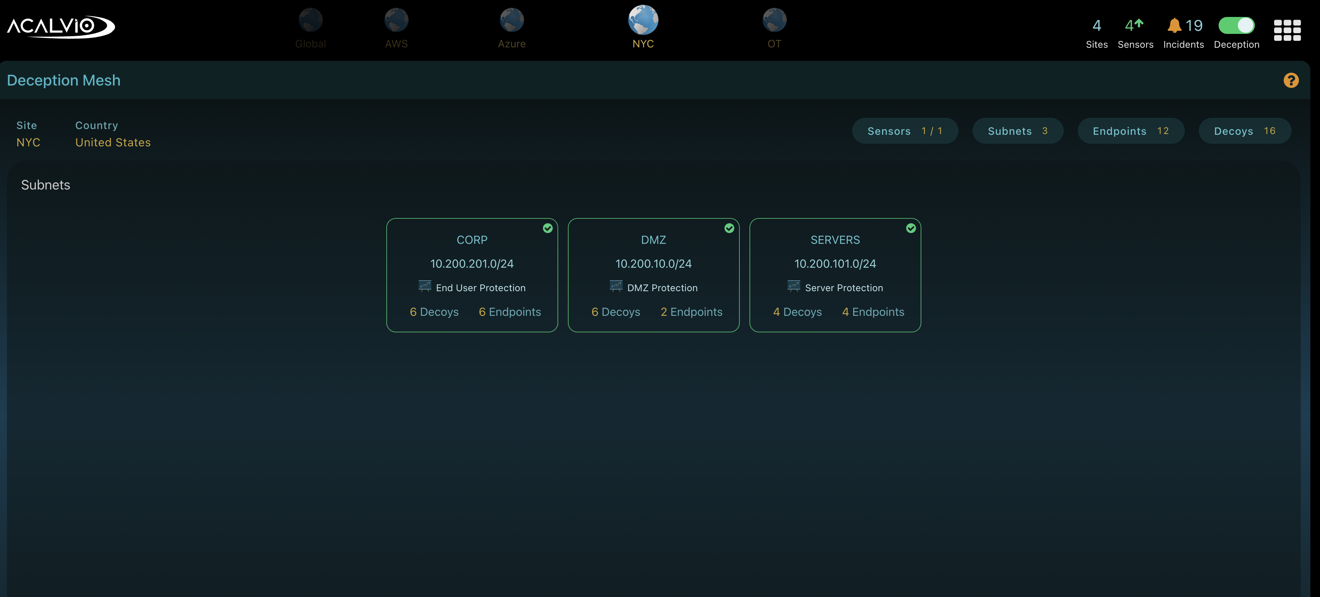Viewport: 1320px width, 597px height.
Task: Click the Server Protection playbook icon
Action: click(794, 286)
